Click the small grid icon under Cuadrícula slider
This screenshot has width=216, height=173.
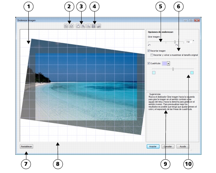click(x=154, y=73)
